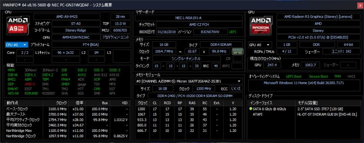
Task: Click the 28 nm process field
Action: (x=120, y=17)
